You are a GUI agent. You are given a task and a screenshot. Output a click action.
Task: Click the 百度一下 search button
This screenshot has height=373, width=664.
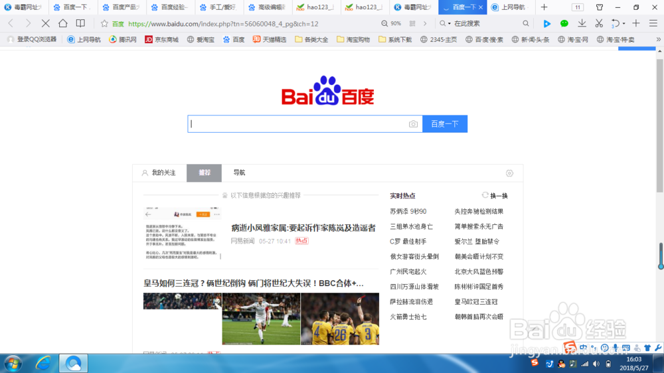445,123
